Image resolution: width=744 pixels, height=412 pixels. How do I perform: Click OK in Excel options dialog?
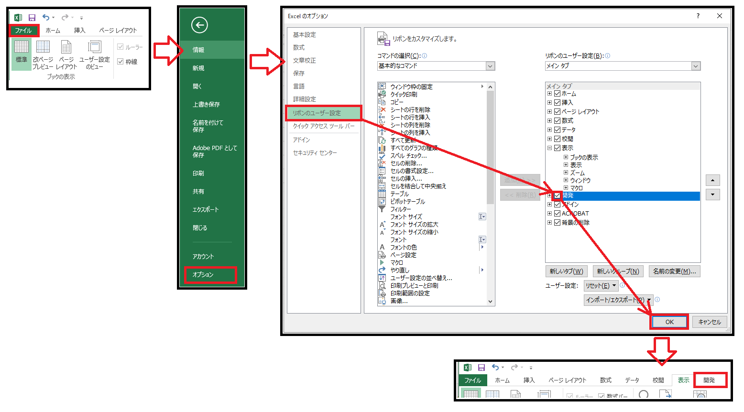pos(669,322)
